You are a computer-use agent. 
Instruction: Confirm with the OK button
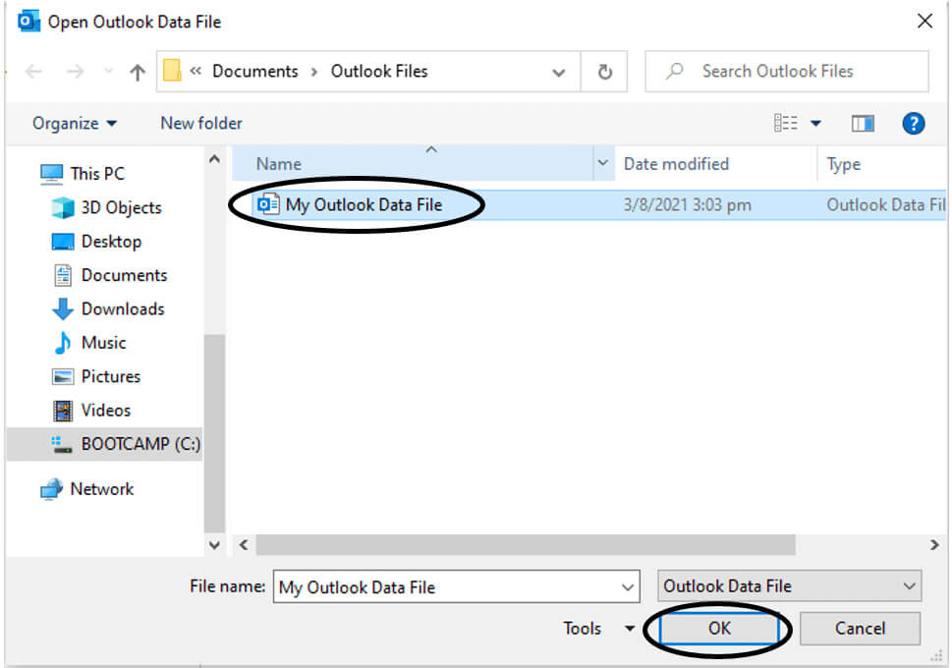[x=719, y=628]
